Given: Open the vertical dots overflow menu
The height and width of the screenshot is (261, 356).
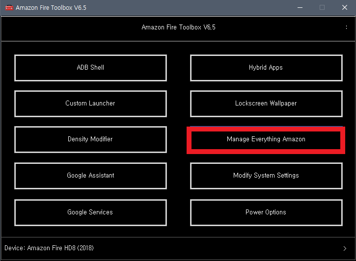Looking at the screenshot, I should pyautogui.click(x=346, y=27).
